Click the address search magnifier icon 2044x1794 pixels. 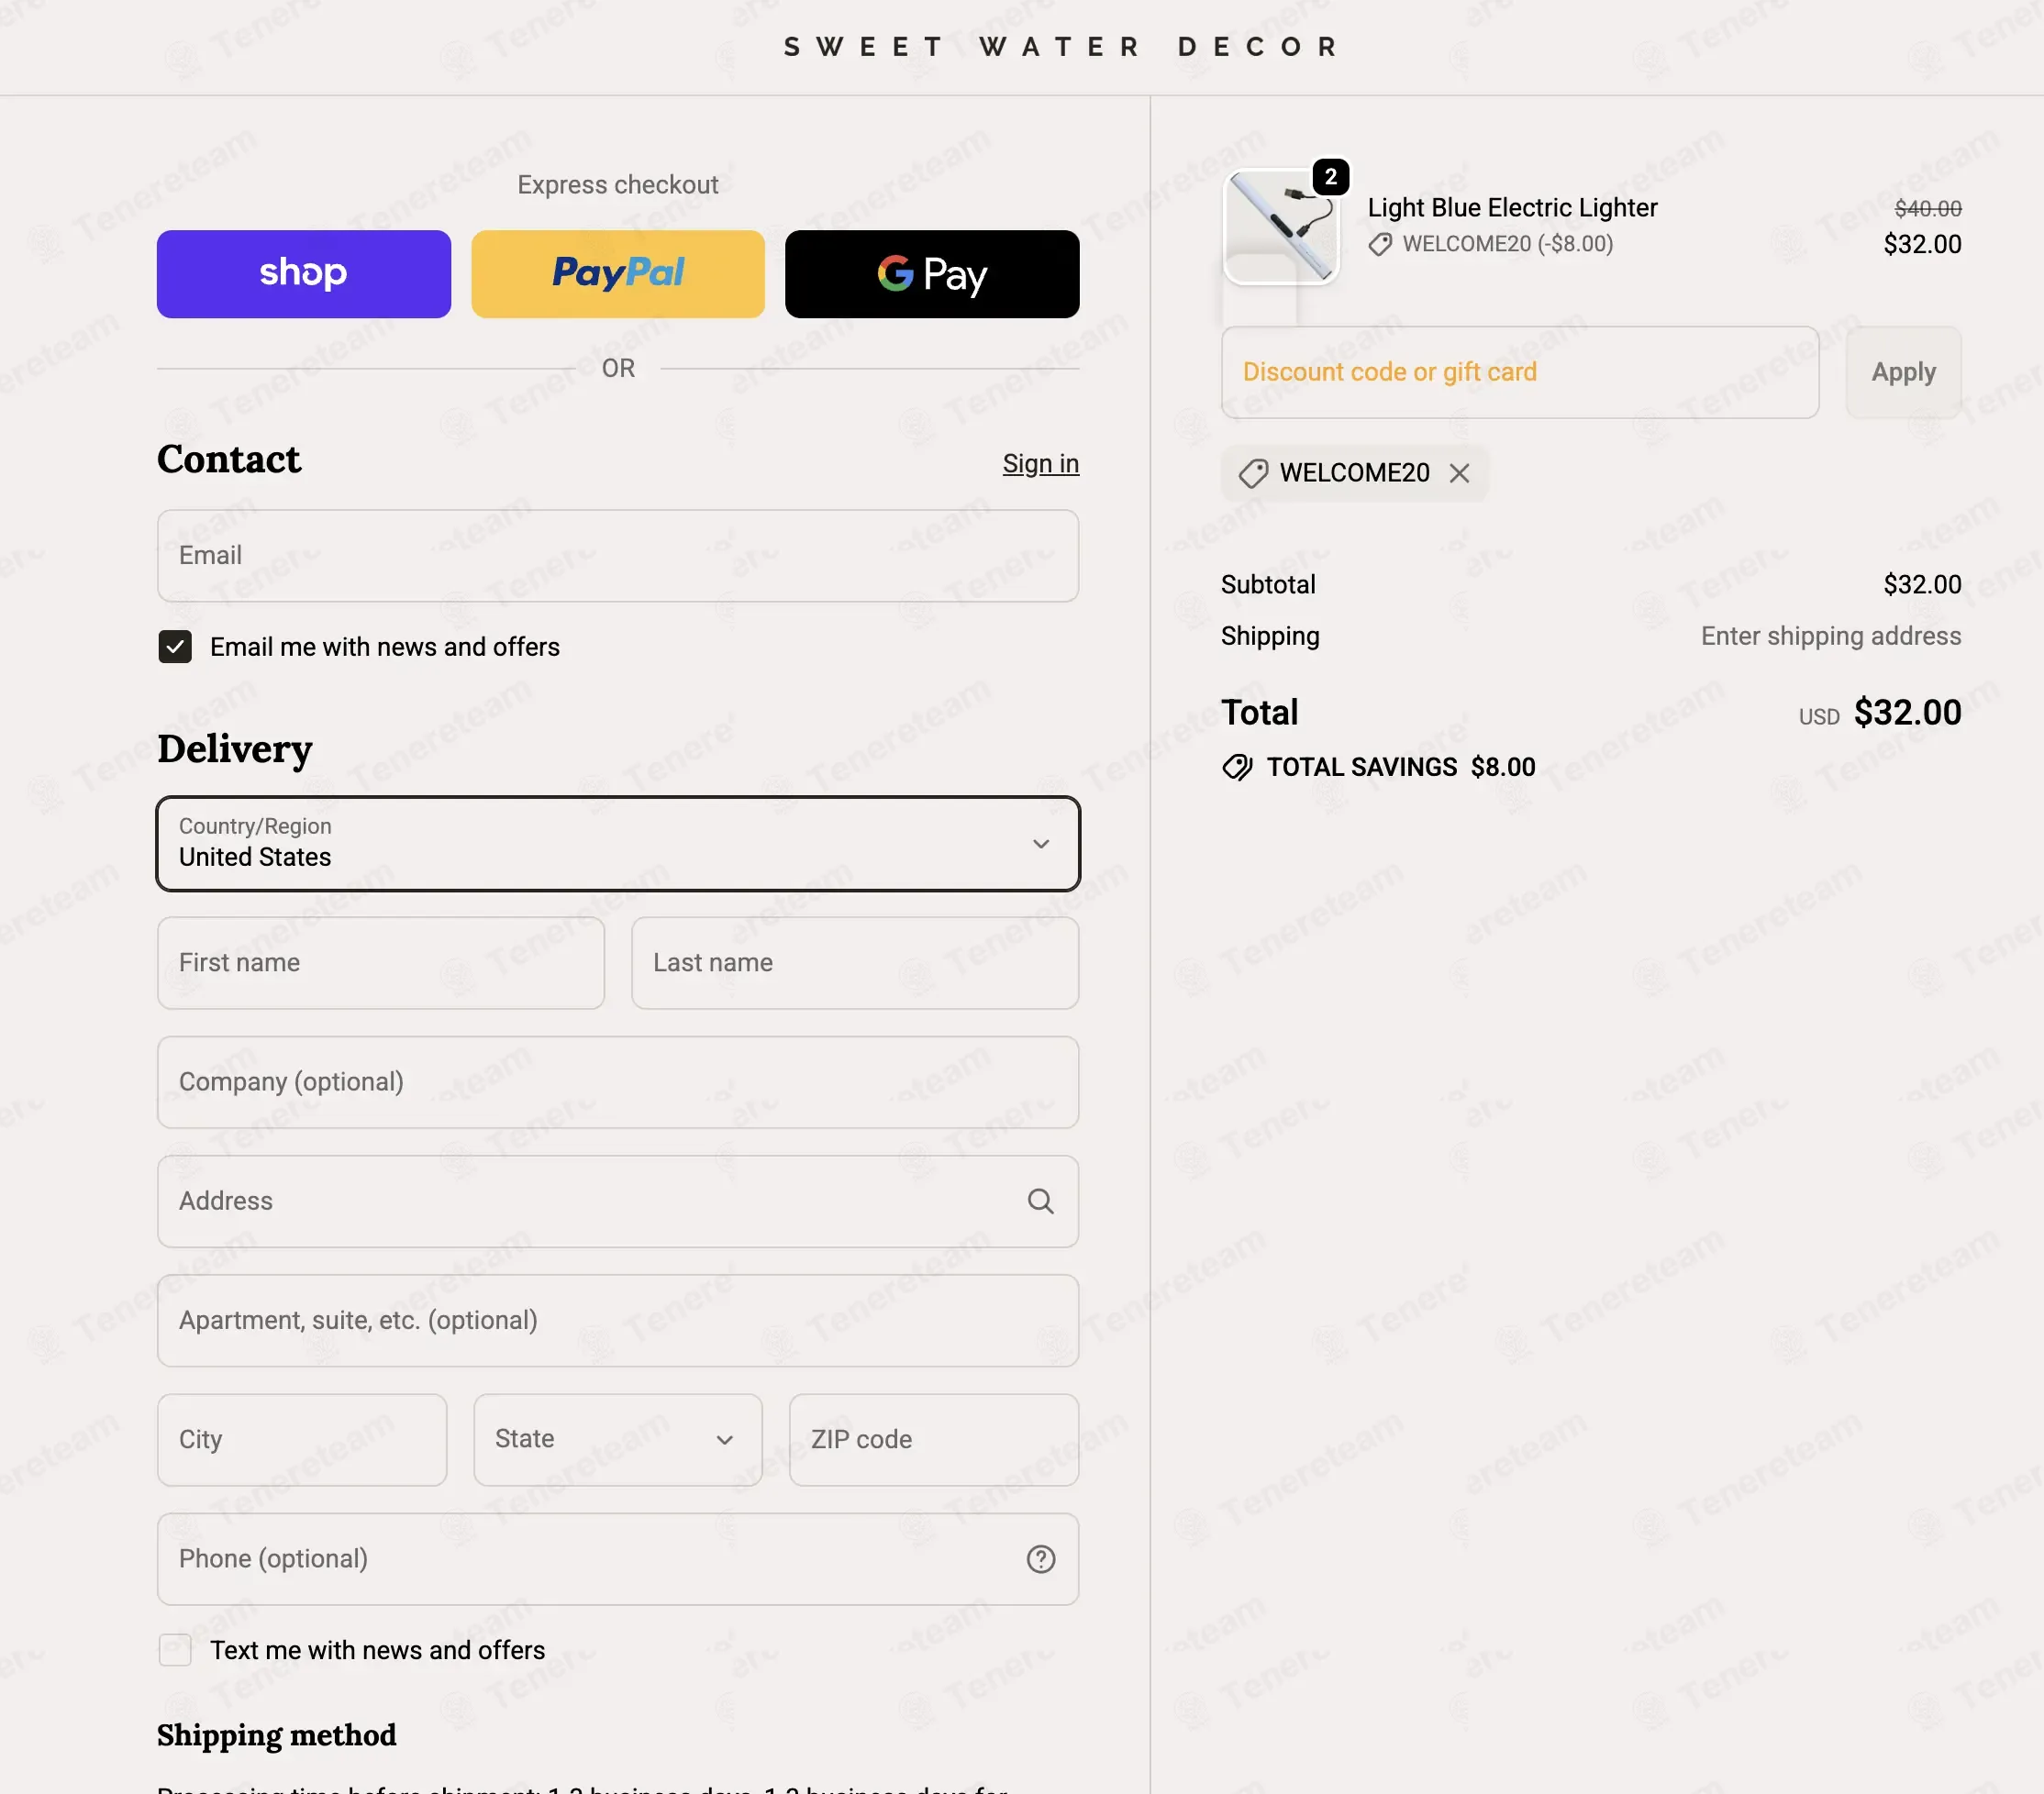(1040, 1201)
